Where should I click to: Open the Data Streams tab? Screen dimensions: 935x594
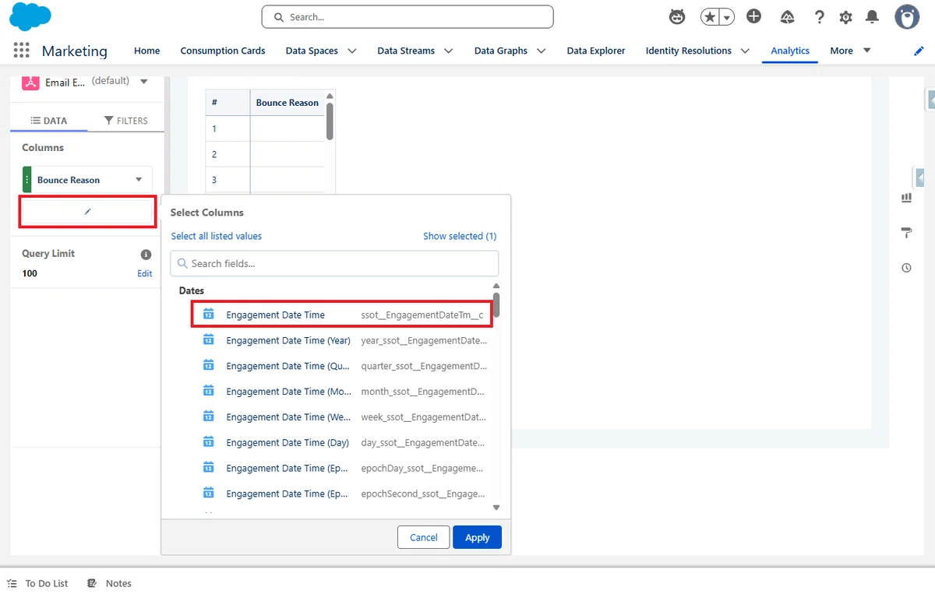(406, 51)
